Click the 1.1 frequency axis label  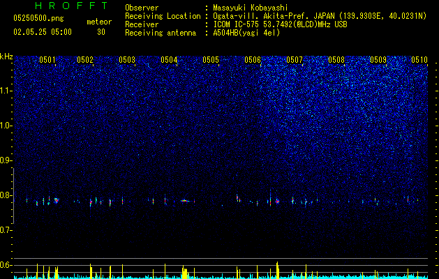point(6,91)
